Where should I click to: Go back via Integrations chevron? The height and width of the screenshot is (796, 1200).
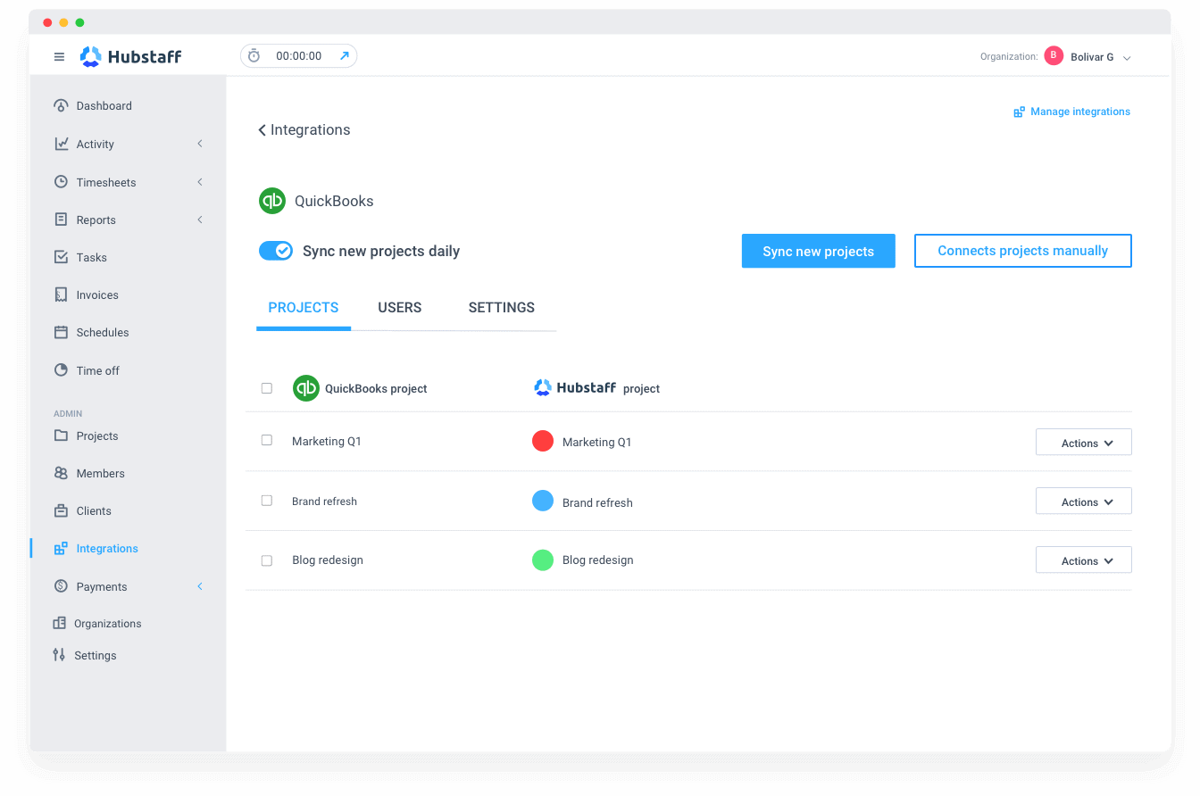point(262,130)
